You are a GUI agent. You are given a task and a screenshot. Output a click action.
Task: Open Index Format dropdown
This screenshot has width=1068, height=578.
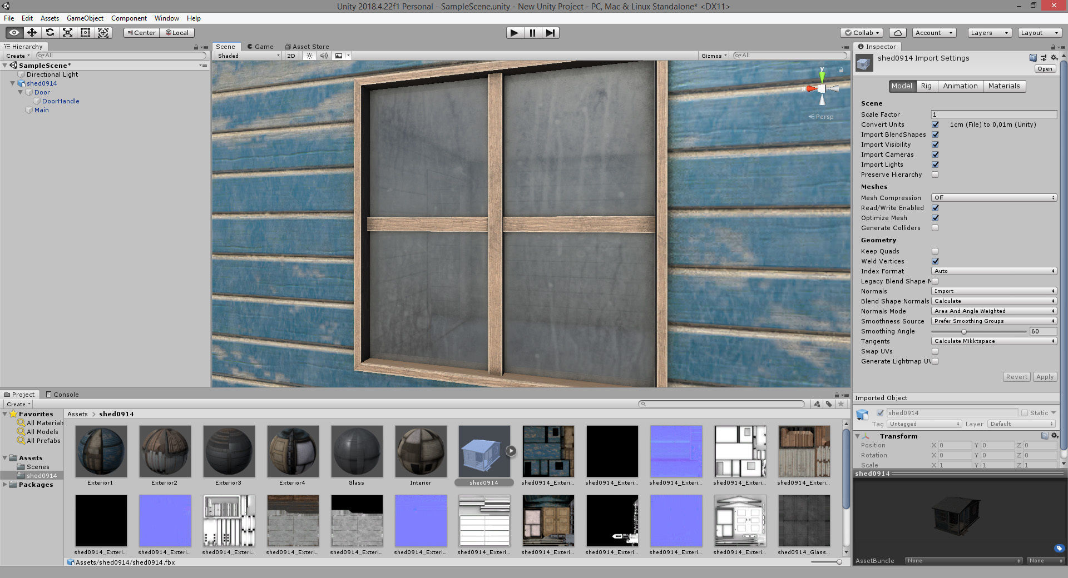tap(993, 271)
